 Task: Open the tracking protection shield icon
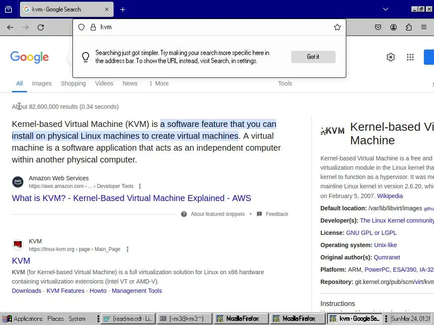[x=81, y=27]
